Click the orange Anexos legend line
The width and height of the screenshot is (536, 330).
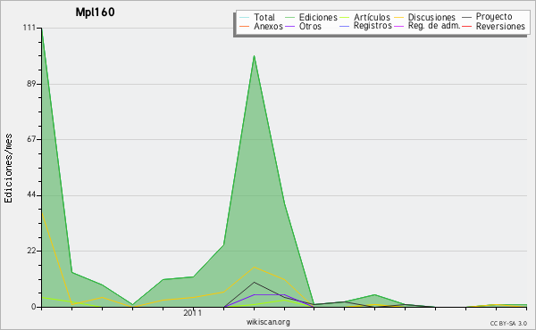pyautogui.click(x=245, y=26)
